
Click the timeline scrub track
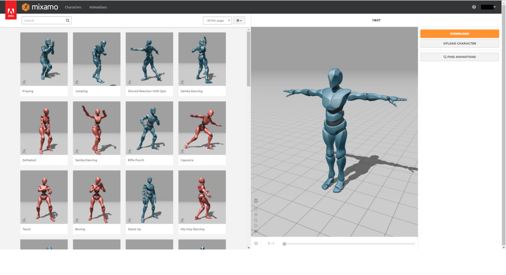coord(349,244)
